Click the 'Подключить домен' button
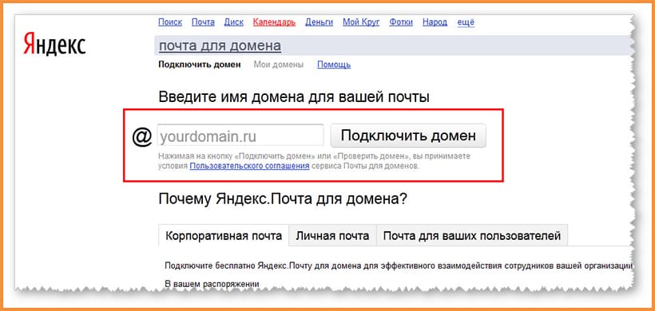Viewport: 655px width, 311px height. [x=408, y=136]
